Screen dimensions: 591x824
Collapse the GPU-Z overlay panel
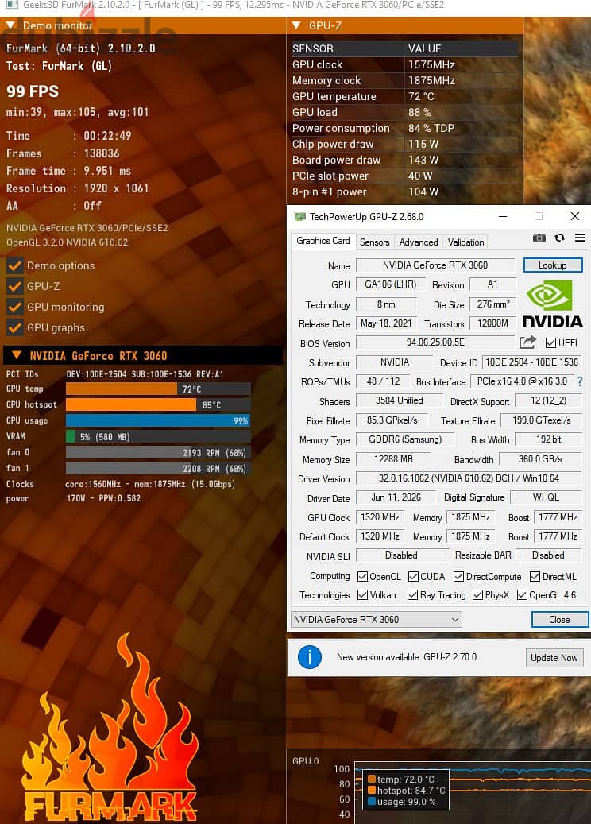[x=296, y=25]
